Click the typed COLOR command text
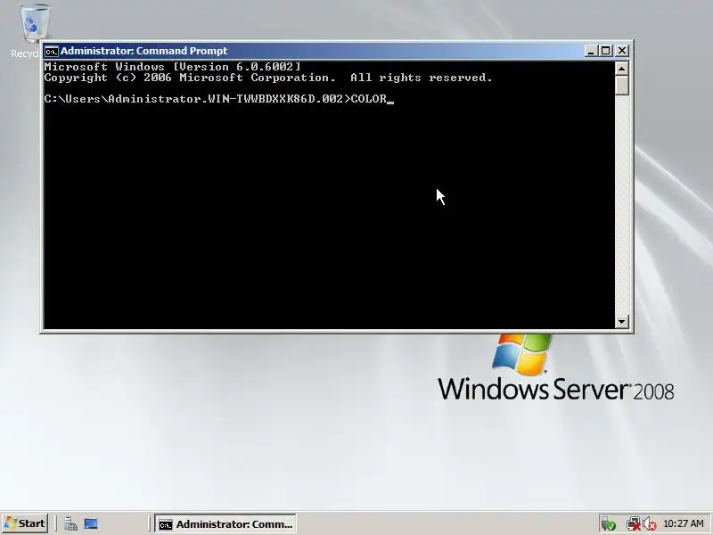The height and width of the screenshot is (535, 713). (369, 99)
